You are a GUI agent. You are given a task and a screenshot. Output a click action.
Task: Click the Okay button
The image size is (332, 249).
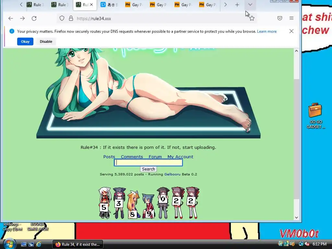pos(25,41)
